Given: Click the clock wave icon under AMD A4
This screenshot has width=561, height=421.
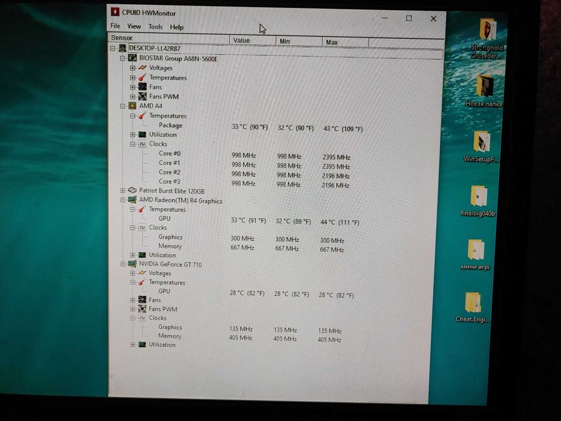Looking at the screenshot, I should click(x=143, y=144).
